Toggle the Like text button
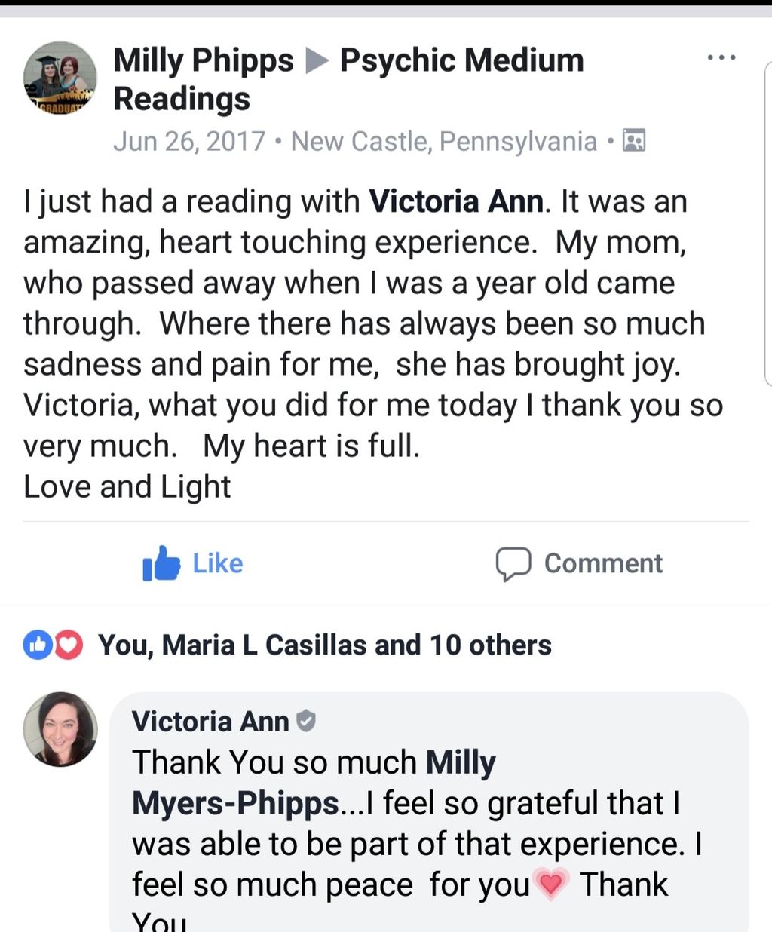Screen dimensions: 772x932 click(218, 563)
